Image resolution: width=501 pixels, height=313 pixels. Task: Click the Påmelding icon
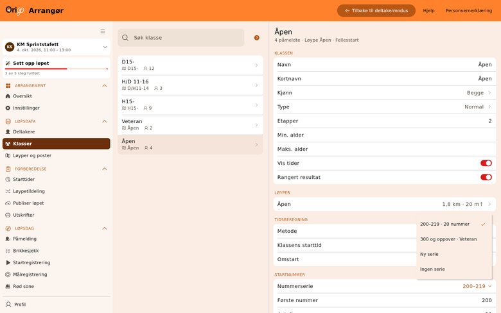click(x=8, y=239)
